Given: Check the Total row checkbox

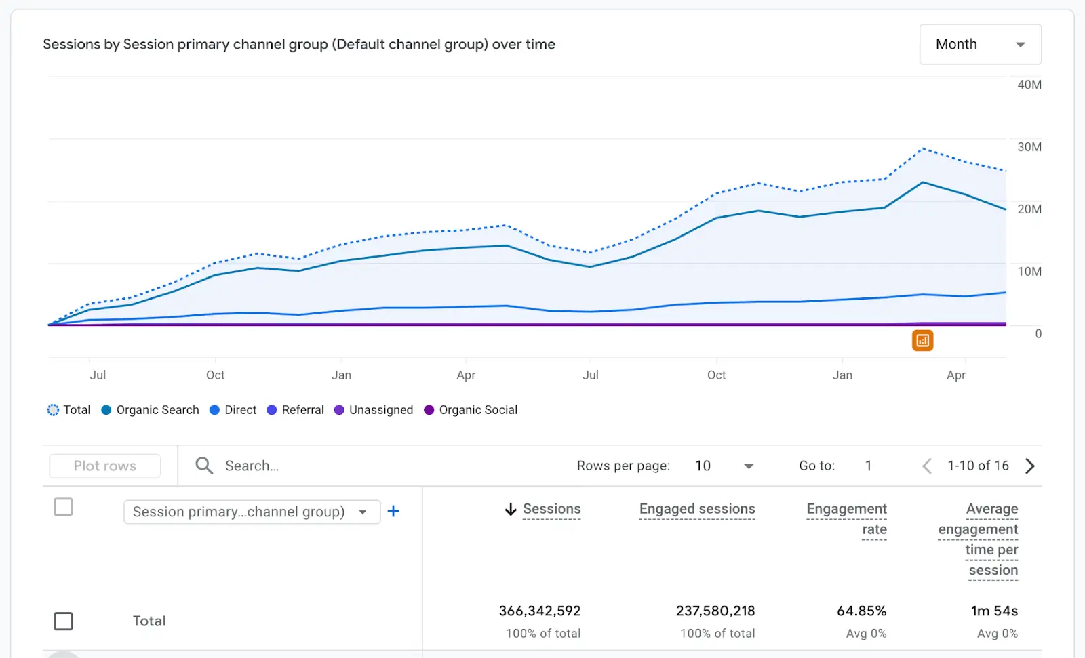Looking at the screenshot, I should 63,621.
